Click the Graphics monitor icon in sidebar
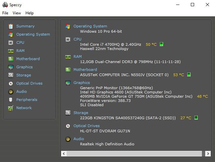215x162 pixels. pos(11,67)
